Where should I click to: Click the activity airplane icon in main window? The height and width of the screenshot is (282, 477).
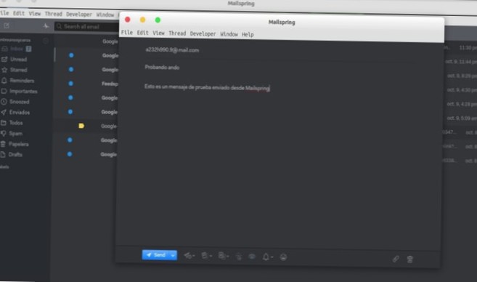(46, 26)
